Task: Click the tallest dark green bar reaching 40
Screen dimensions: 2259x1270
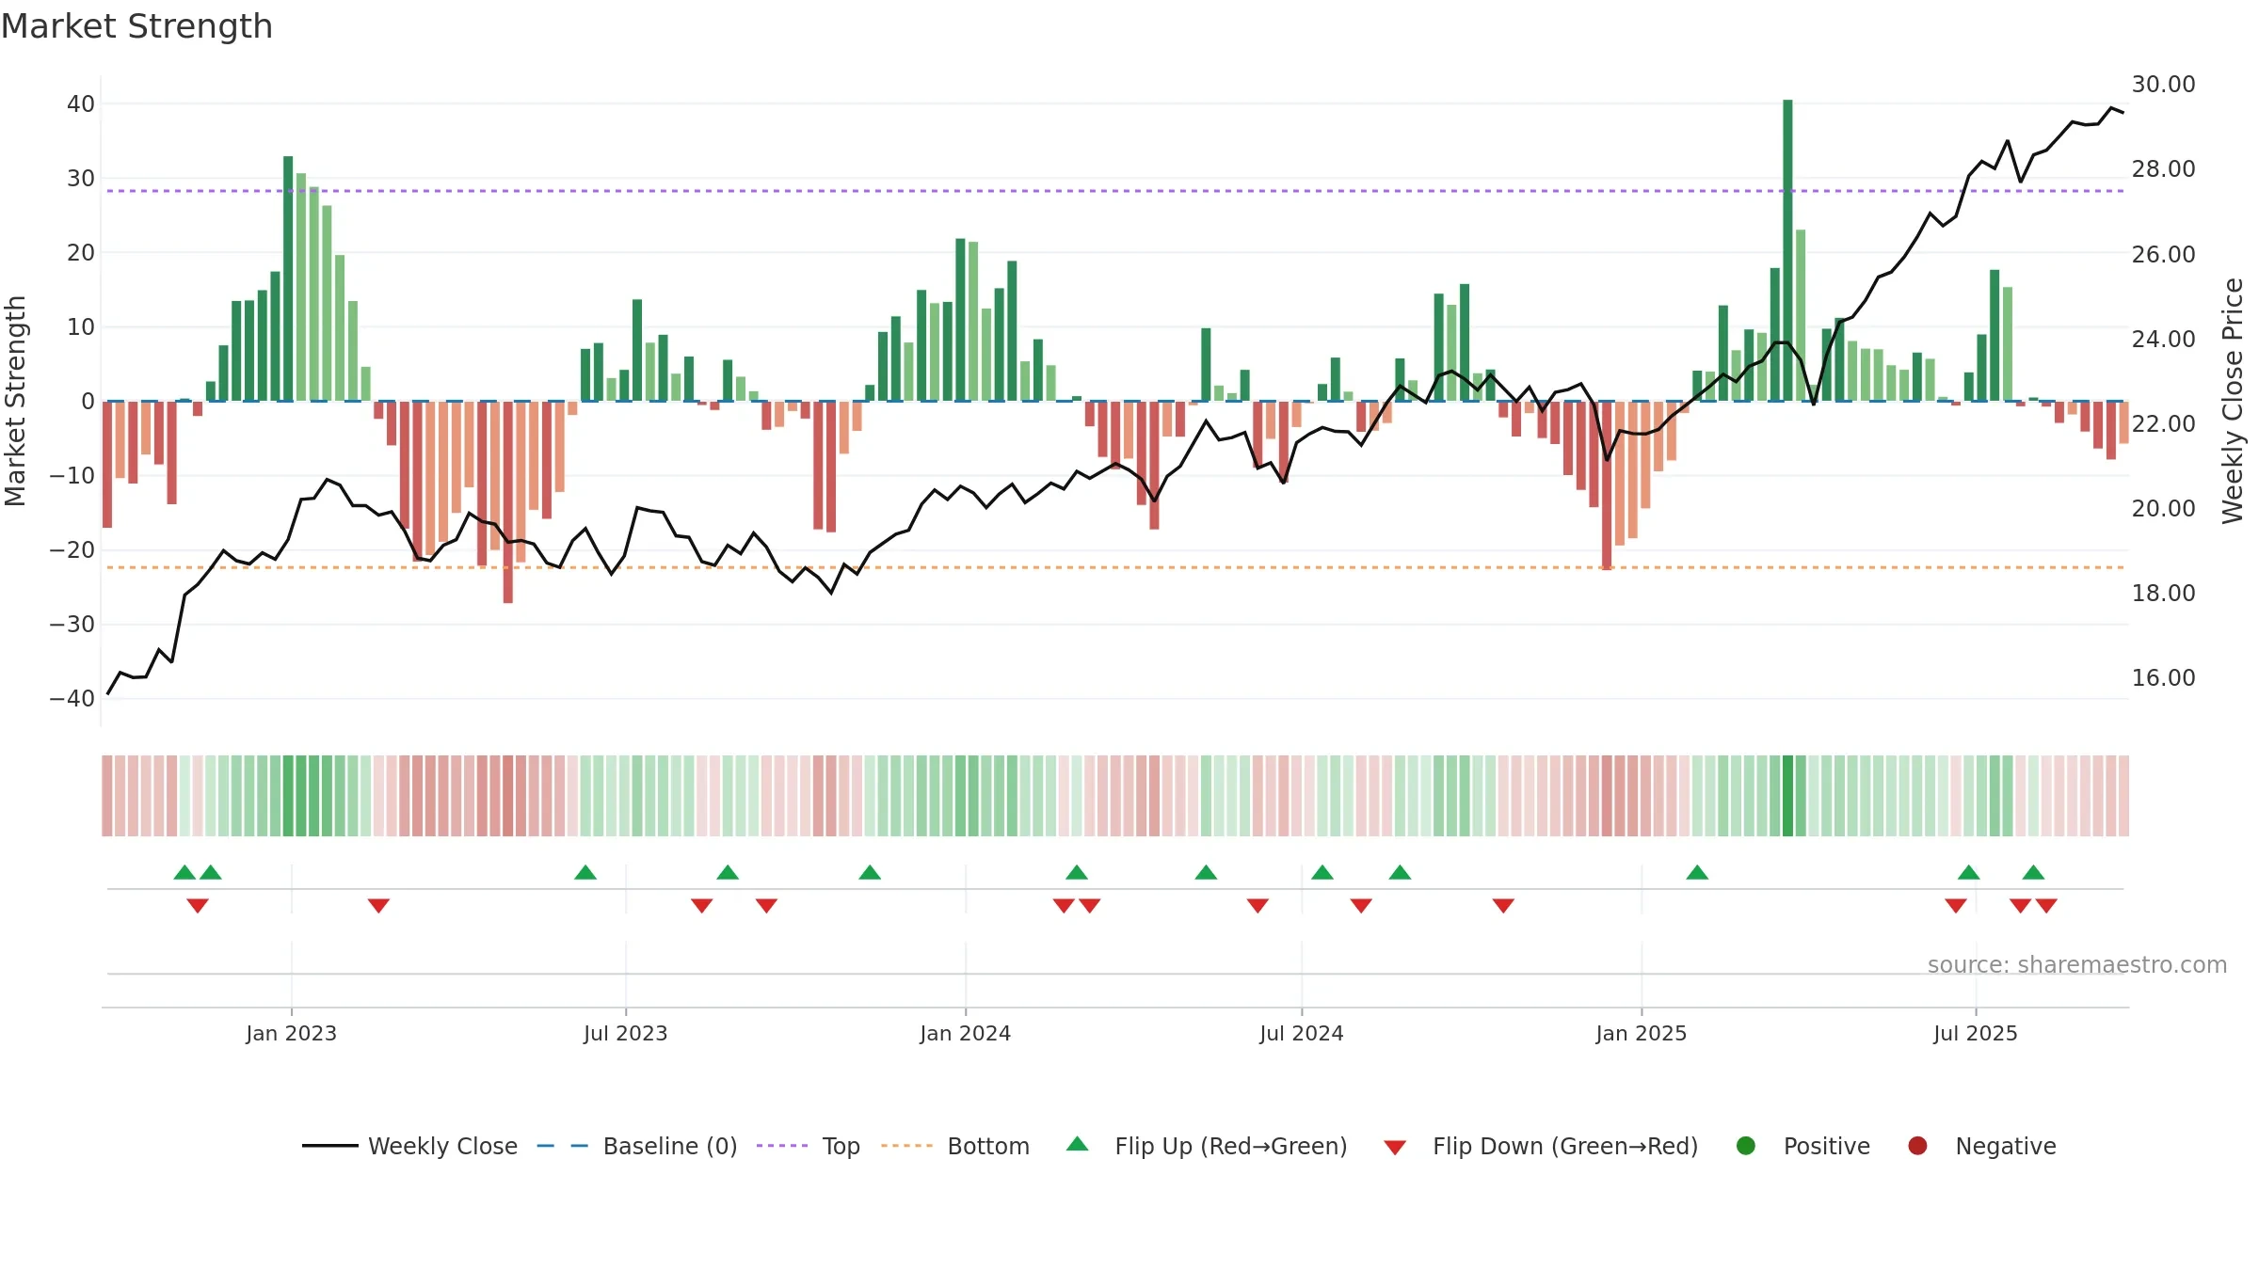Action: tap(1787, 250)
